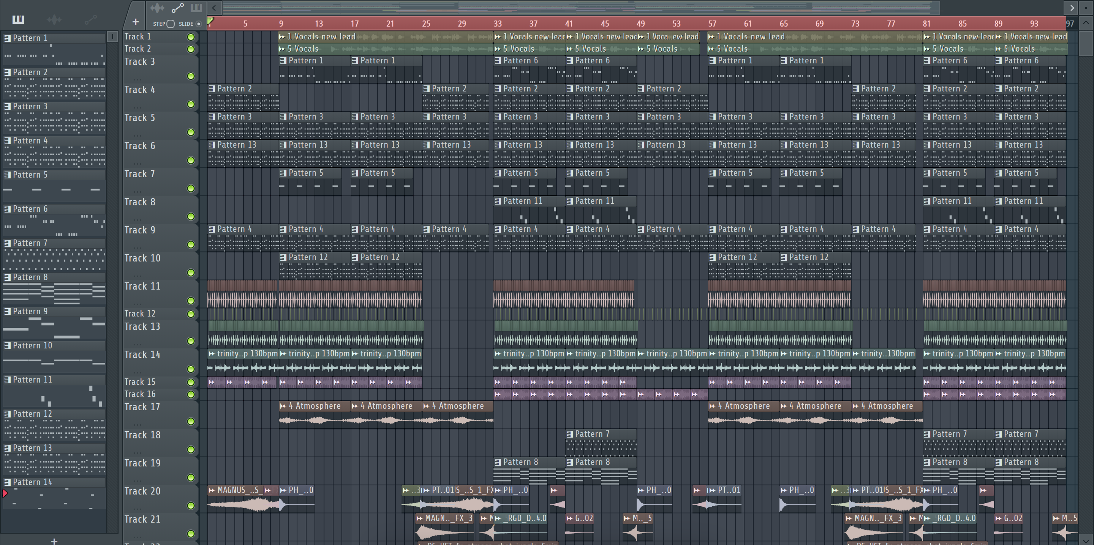Viewport: 1094px width, 545px height.
Task: Mute Track 14 via its green LED
Action: coord(191,369)
